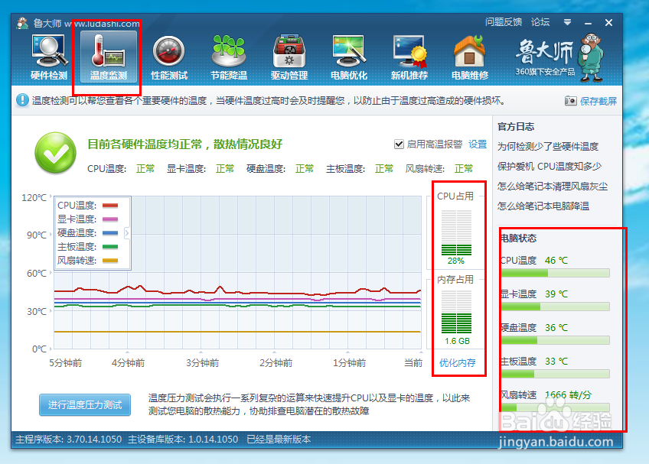Open 为何检测少了些硬件温度 article
The width and height of the screenshot is (649, 464).
coord(548,147)
